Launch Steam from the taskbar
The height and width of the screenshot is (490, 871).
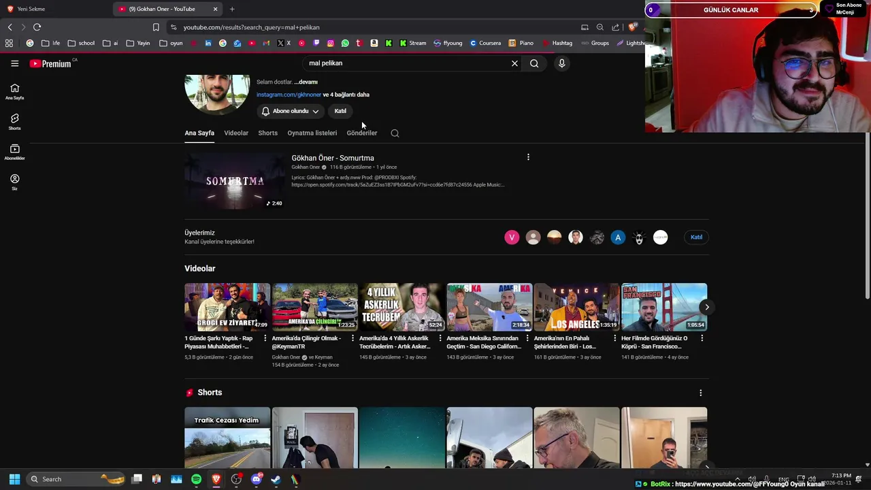276,479
